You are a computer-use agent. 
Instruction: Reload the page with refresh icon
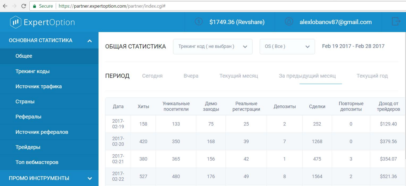tap(24, 6)
